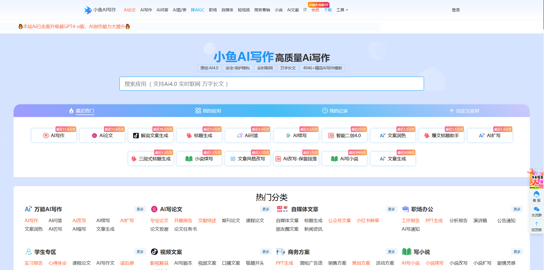
Task: Open 会员 VIP menu item
Action: pyautogui.click(x=315, y=10)
